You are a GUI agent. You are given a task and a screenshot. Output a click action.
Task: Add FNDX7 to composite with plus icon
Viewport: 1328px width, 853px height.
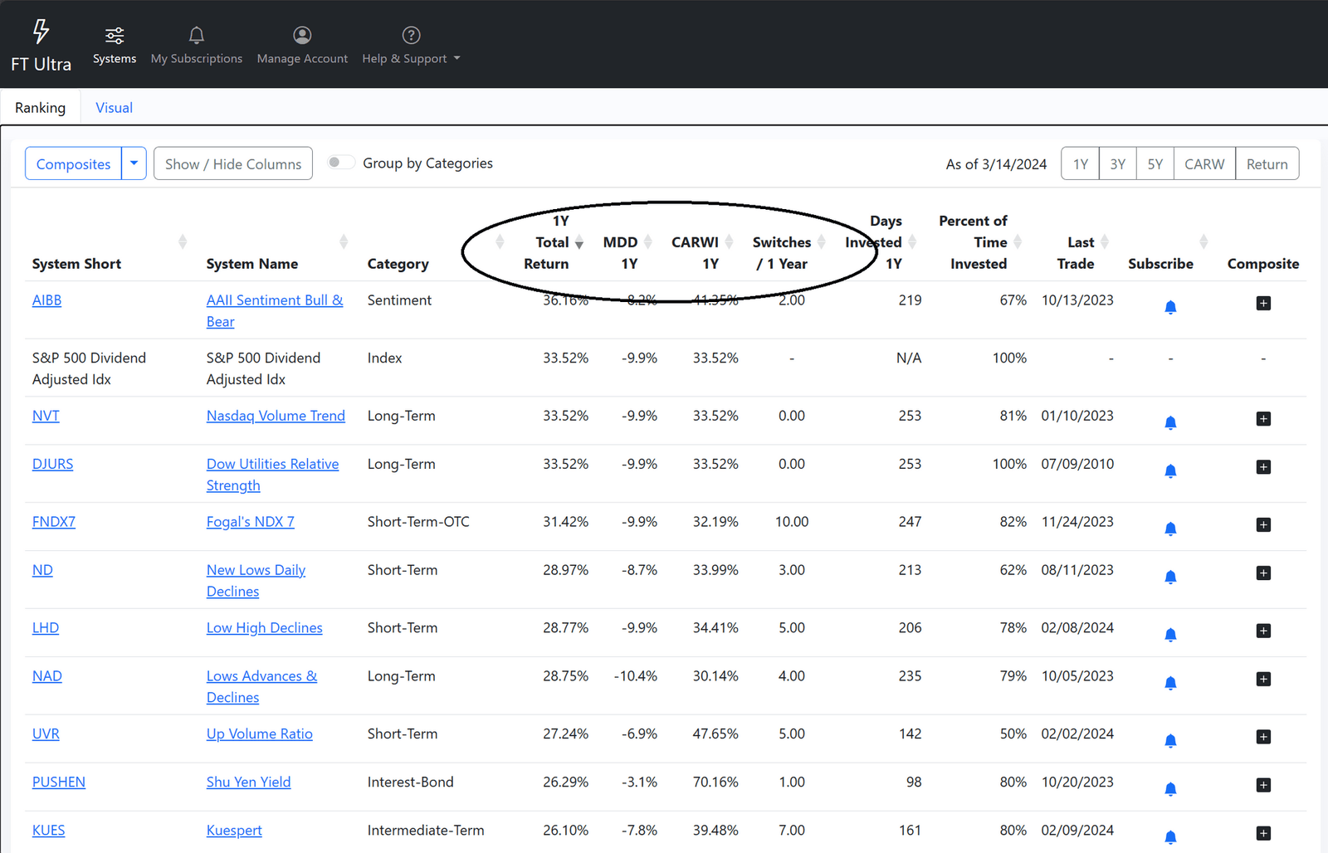(x=1263, y=524)
